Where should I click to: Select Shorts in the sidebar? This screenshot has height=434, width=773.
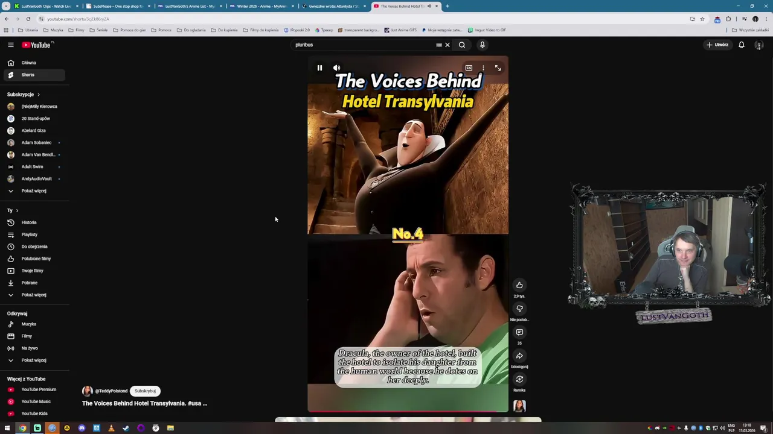[33, 75]
